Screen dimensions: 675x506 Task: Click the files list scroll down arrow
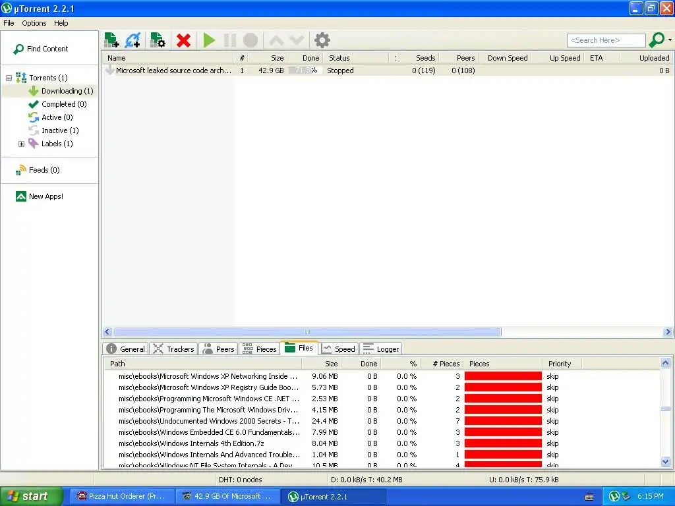coord(665,462)
